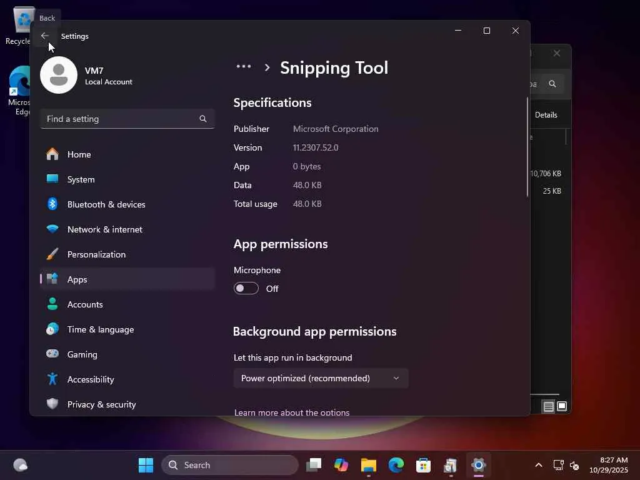
Task: Toggle Microphone permission switch
Action: coord(246,289)
